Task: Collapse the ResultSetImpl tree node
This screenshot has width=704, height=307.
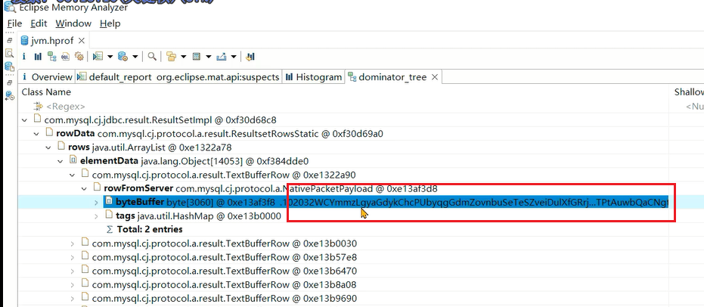Action: click(x=24, y=119)
